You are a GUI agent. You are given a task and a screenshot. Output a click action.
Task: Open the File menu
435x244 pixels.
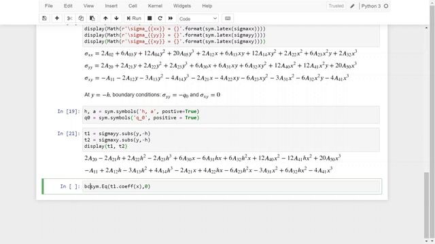[x=48, y=6]
